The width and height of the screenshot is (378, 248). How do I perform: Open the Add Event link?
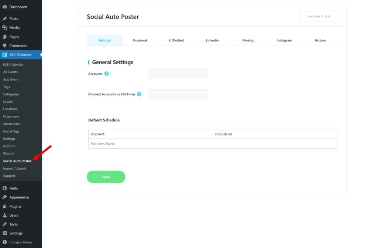[x=11, y=79]
